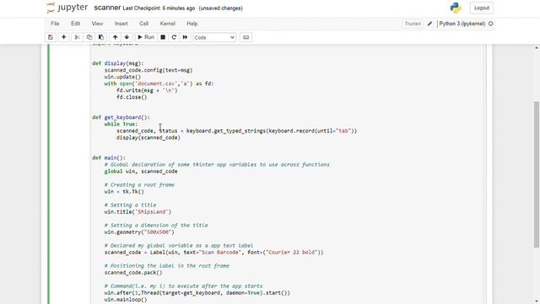Open the Help menu

192,24
